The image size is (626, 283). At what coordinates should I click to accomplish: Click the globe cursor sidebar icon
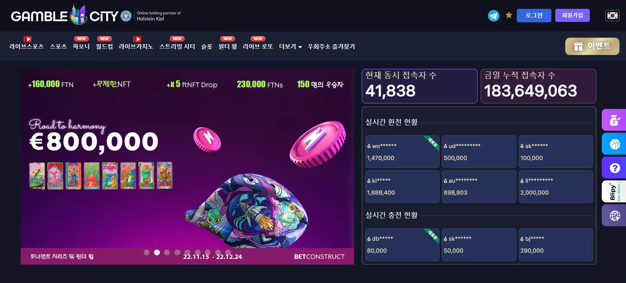[614, 215]
